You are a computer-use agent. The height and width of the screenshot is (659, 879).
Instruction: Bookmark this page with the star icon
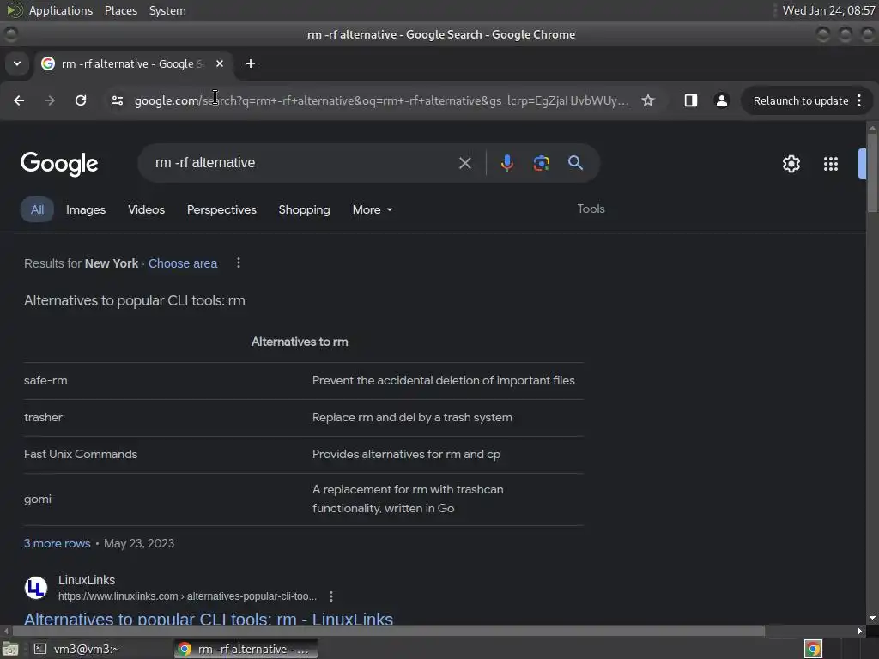tap(648, 100)
